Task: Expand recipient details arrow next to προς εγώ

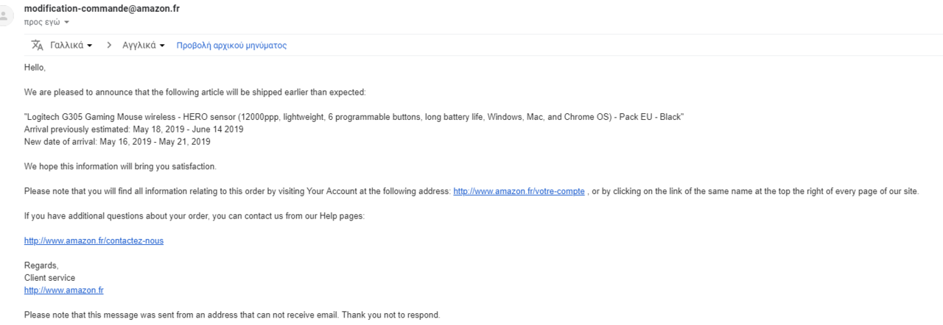Action: 66,22
